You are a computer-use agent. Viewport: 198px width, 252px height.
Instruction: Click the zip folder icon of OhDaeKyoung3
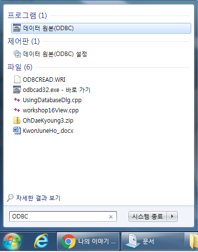pyautogui.click(x=17, y=120)
